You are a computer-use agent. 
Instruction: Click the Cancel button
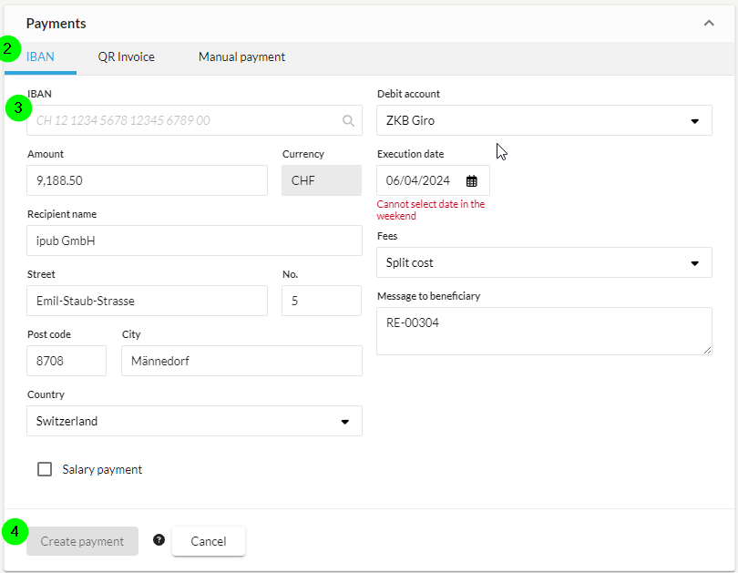(209, 541)
